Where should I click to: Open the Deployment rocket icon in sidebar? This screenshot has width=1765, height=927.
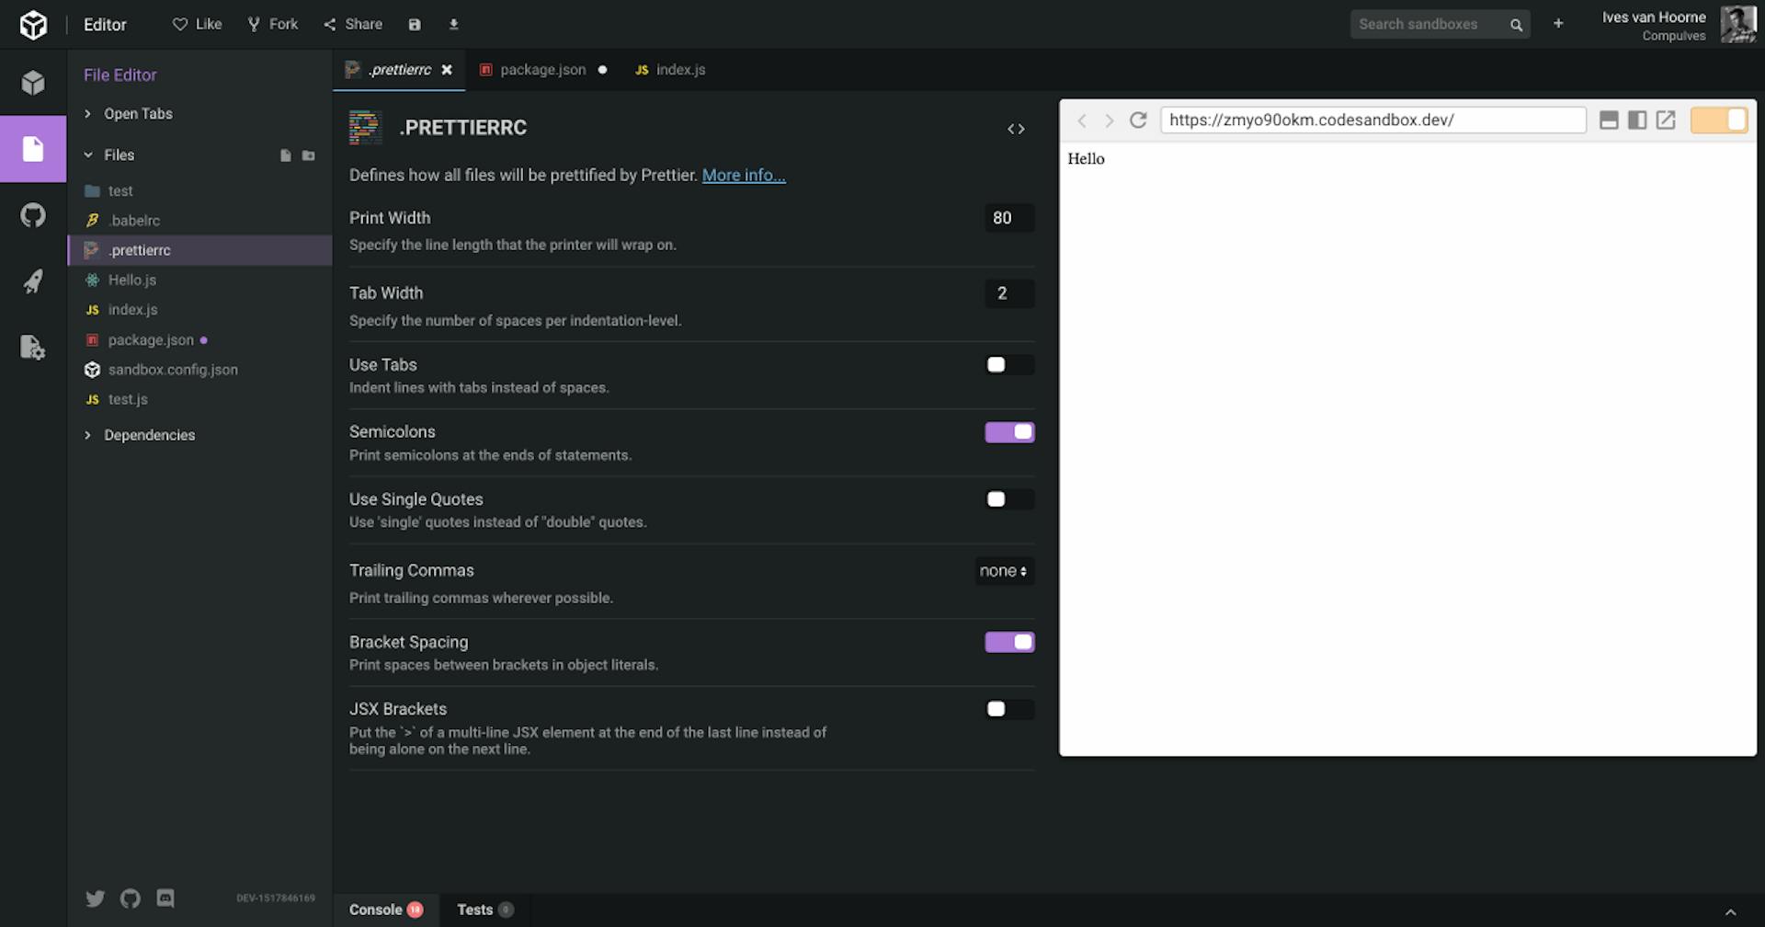click(x=33, y=280)
